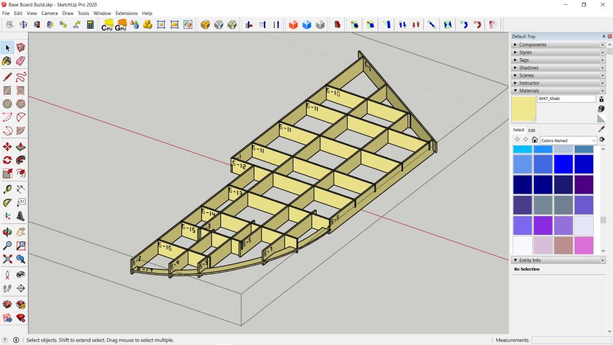
Task: Open the Extensions menu
Action: 126,13
